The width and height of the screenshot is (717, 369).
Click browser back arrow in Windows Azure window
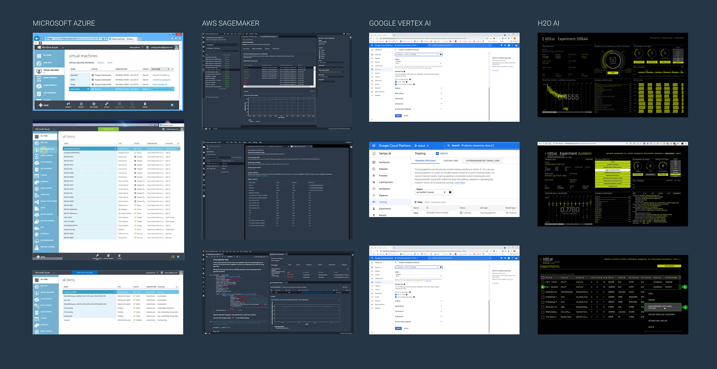37,38
